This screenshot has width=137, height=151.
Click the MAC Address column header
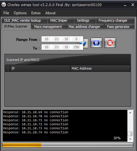[100, 68]
